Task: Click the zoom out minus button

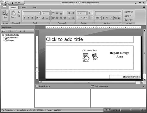Action: coord(121,110)
